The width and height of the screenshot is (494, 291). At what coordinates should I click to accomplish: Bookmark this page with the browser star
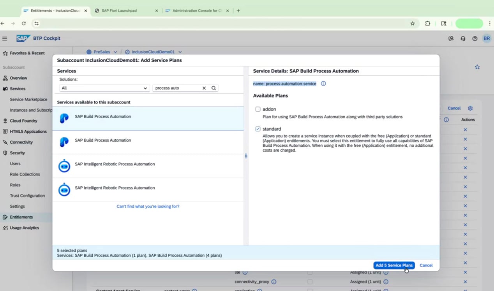click(x=413, y=23)
